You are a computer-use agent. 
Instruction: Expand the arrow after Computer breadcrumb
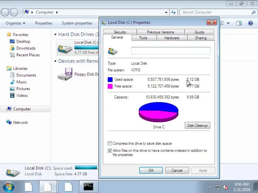click(x=57, y=12)
